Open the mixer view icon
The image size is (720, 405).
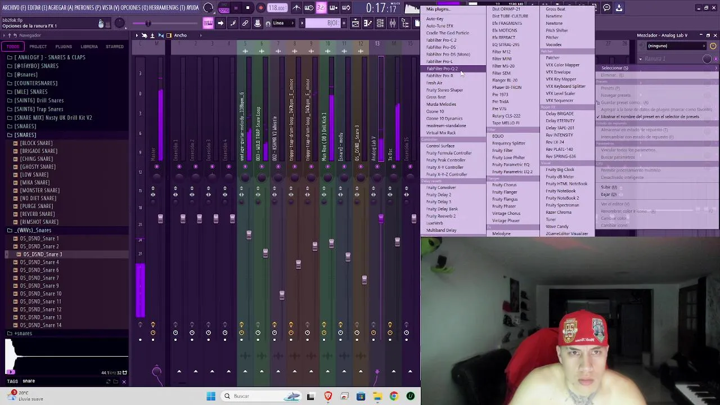click(x=393, y=23)
